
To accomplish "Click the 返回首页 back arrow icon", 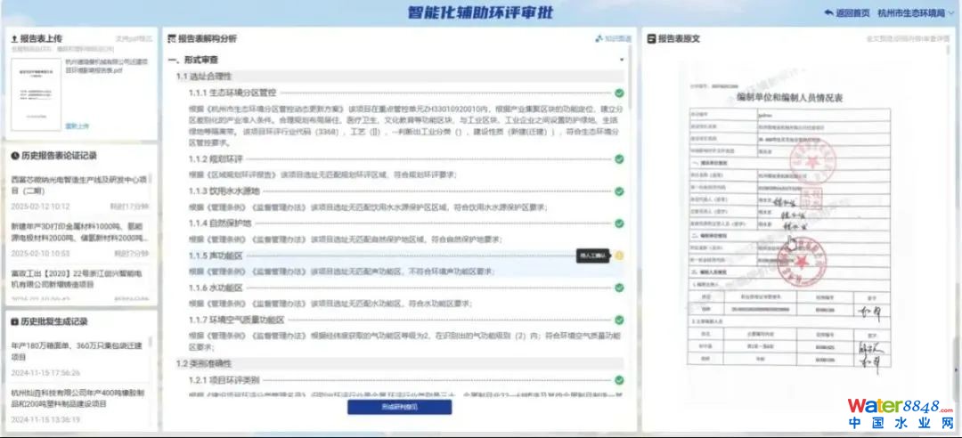I will (x=828, y=13).
